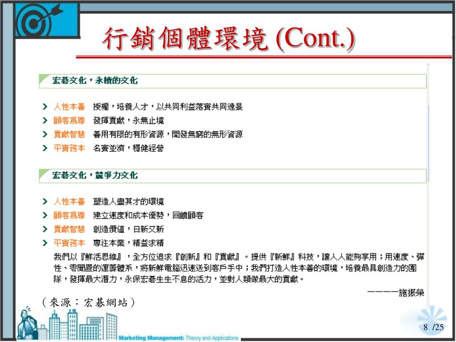Click text 專注本業，精益求精

coord(129,243)
